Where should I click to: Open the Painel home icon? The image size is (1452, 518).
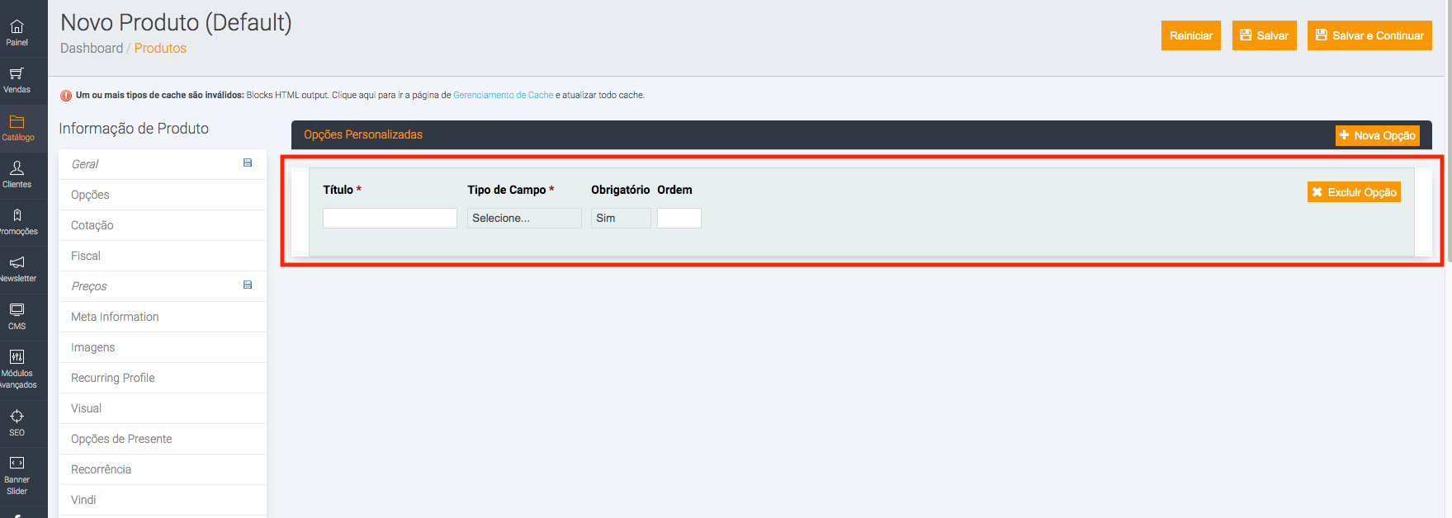17,26
